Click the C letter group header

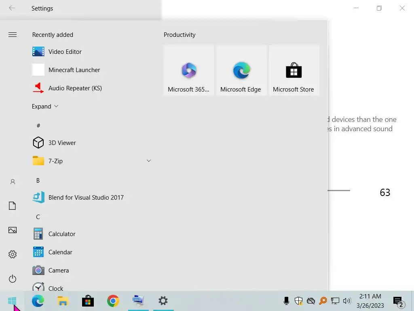[38, 217]
